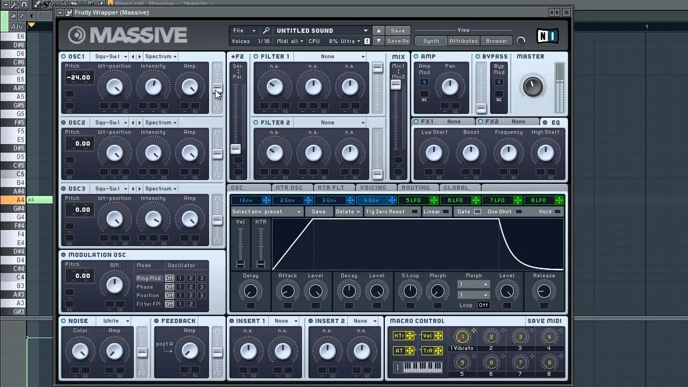Click the OSC1 pitch value -24.00
The width and height of the screenshot is (688, 387).
pyautogui.click(x=78, y=77)
